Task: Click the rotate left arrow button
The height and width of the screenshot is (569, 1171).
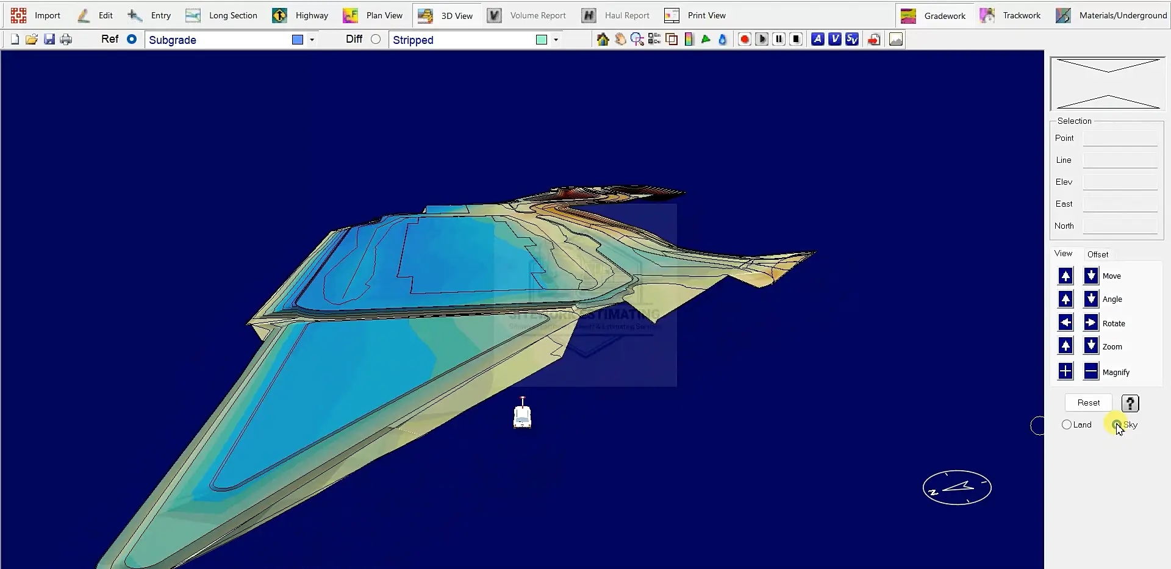Action: pos(1065,323)
